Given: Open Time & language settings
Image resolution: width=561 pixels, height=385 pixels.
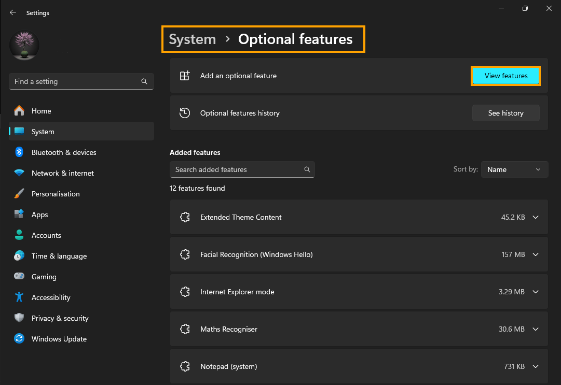Looking at the screenshot, I should pyautogui.click(x=81, y=255).
